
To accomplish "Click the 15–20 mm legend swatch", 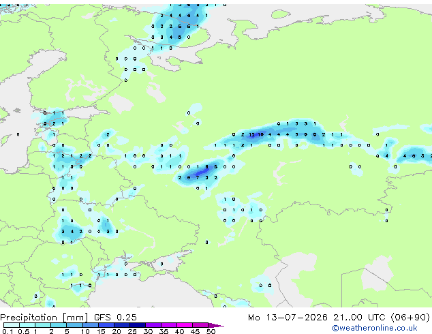I will 106,325.
